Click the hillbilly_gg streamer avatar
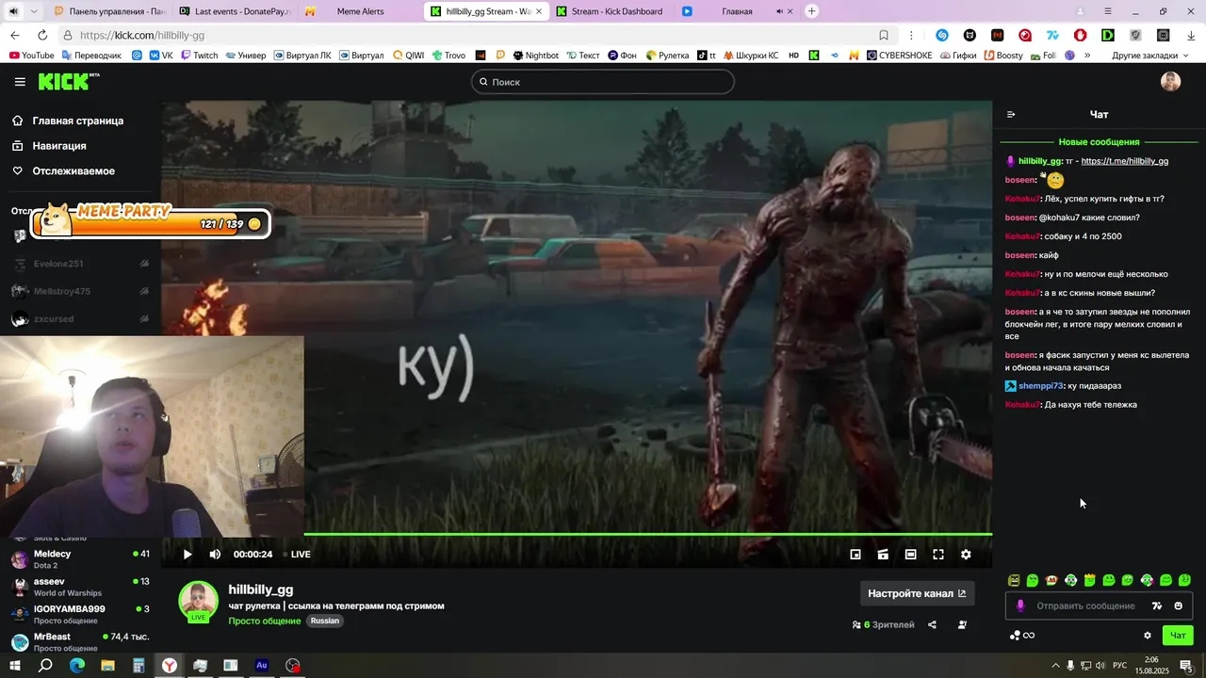Screen dimensions: 1206x678 coord(198,601)
